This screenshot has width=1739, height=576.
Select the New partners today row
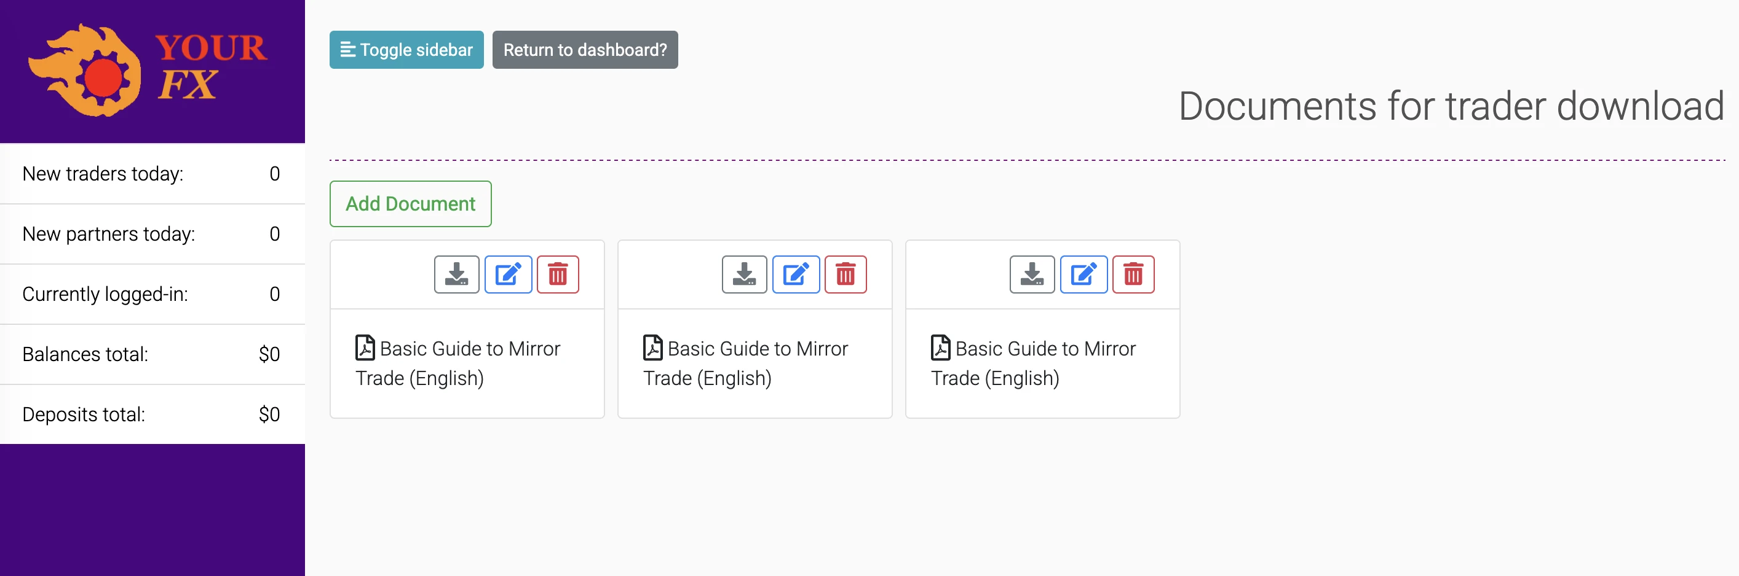(151, 234)
